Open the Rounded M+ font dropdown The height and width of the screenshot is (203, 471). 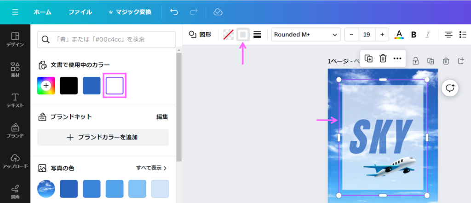(x=306, y=35)
